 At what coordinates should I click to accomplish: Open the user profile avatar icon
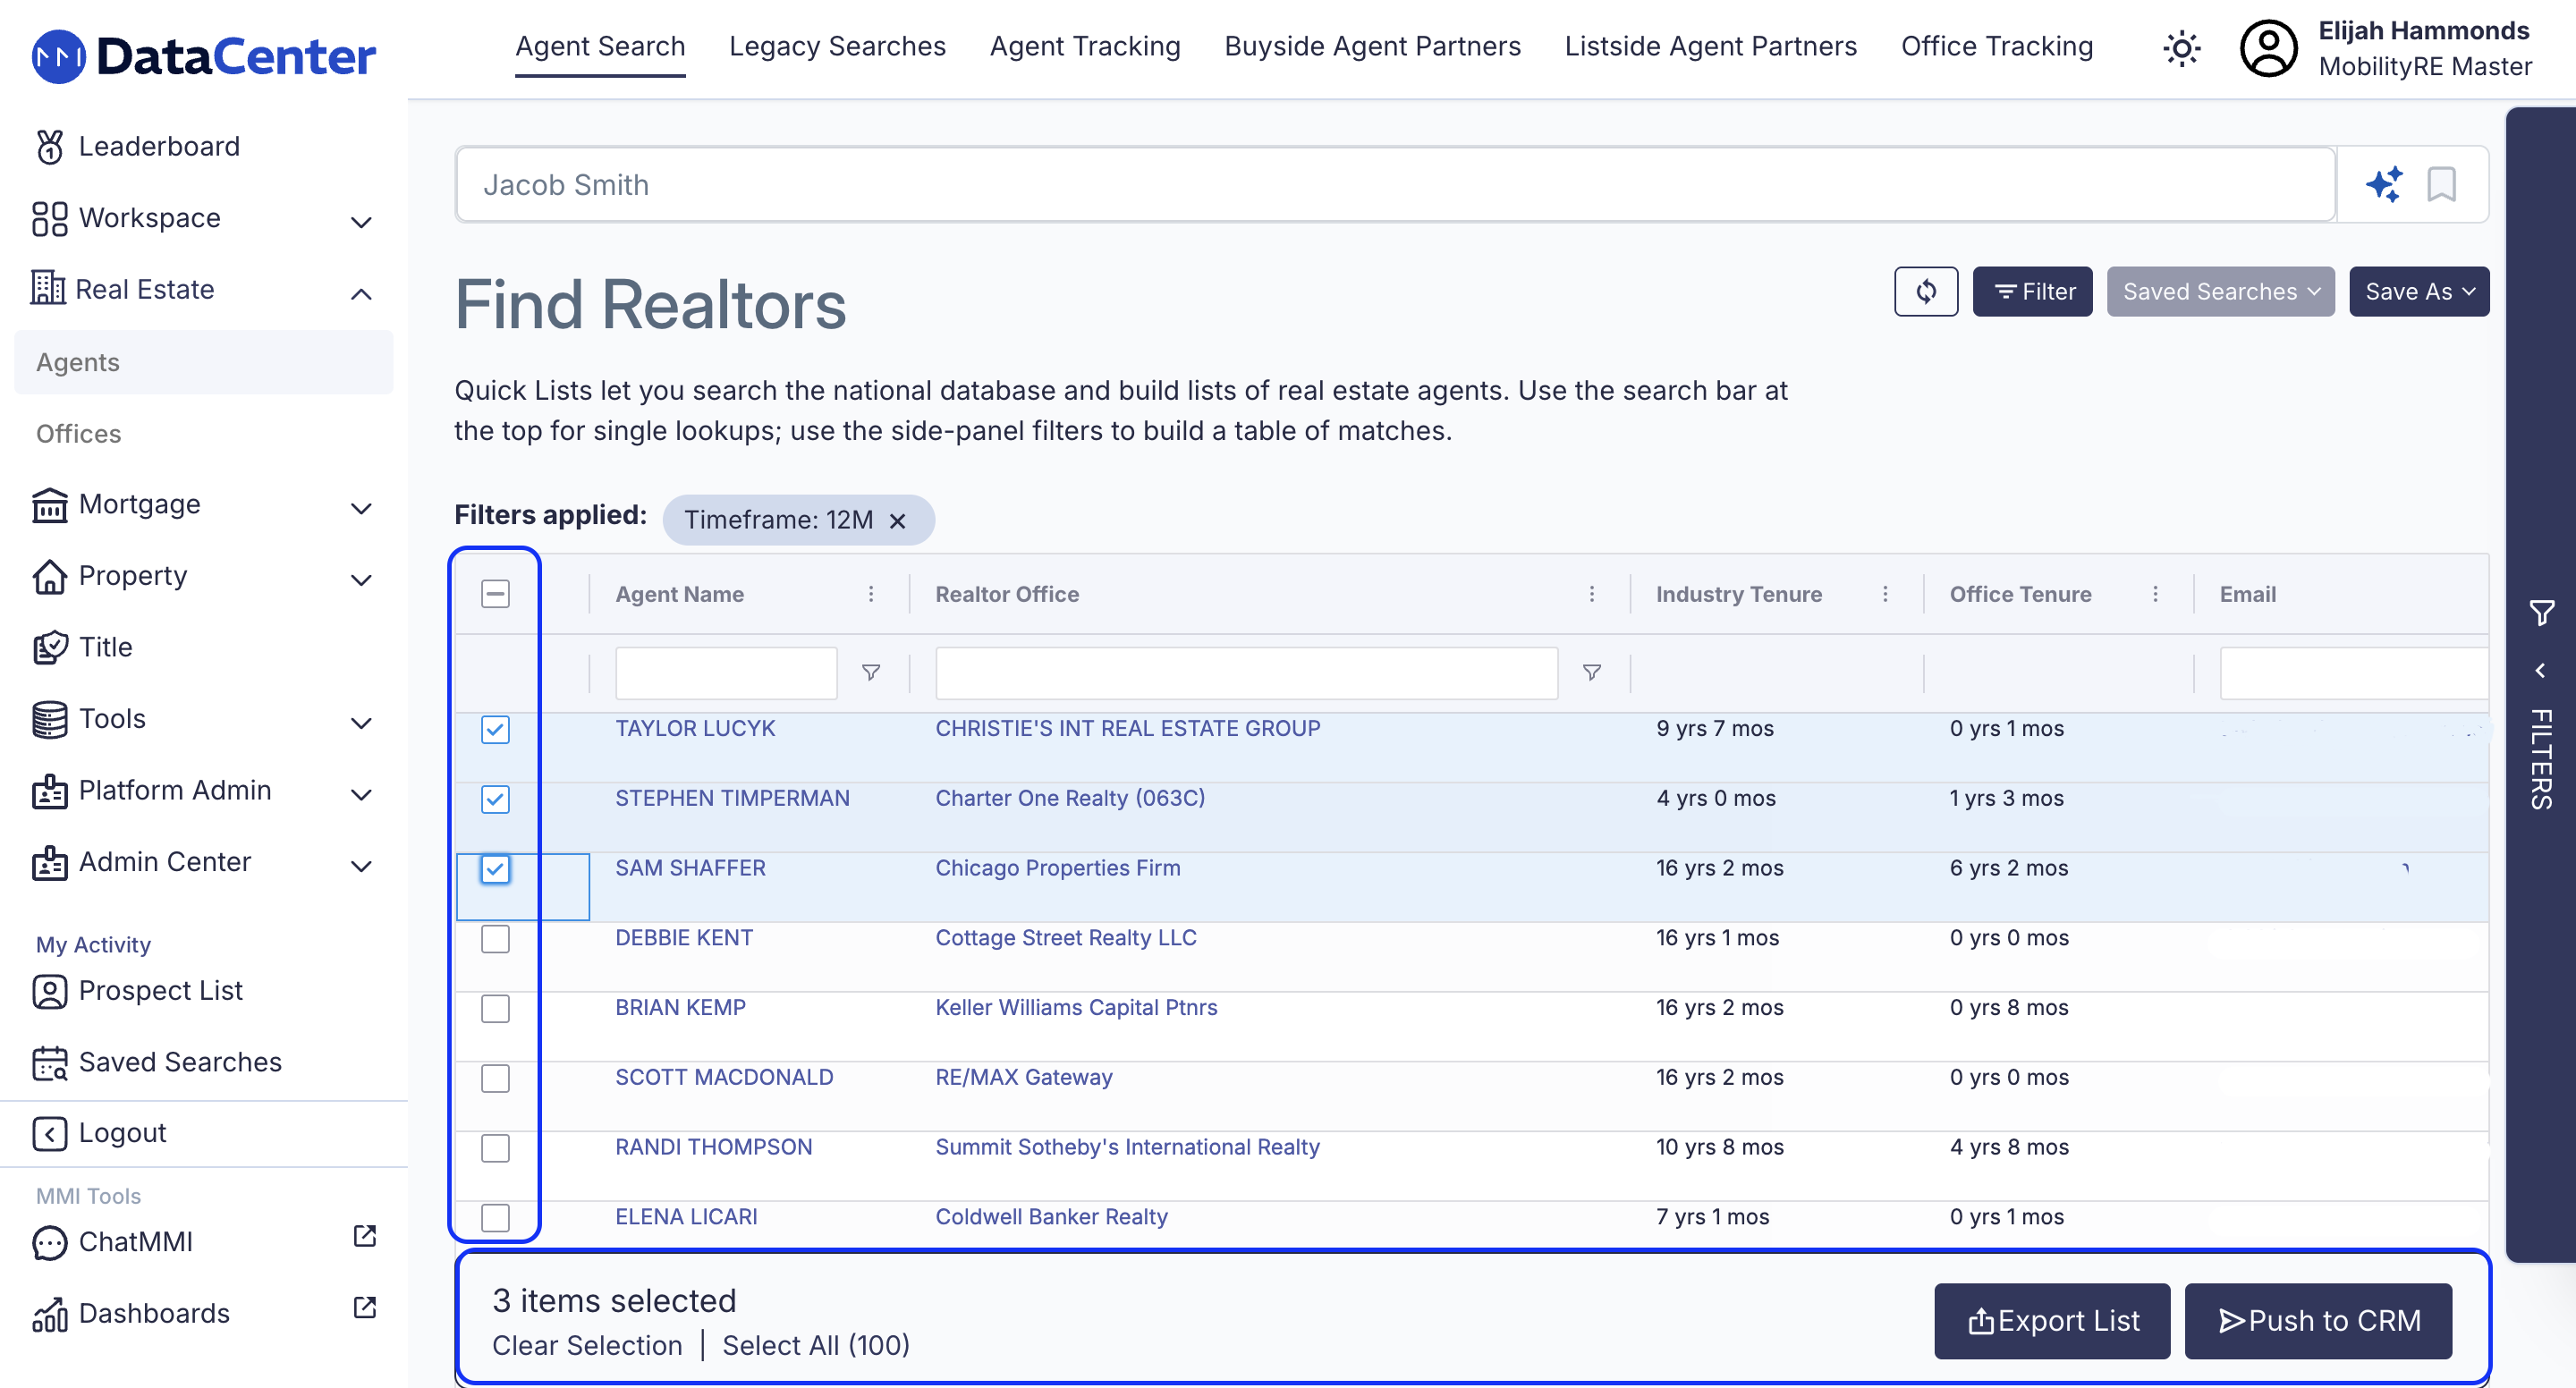(2268, 48)
